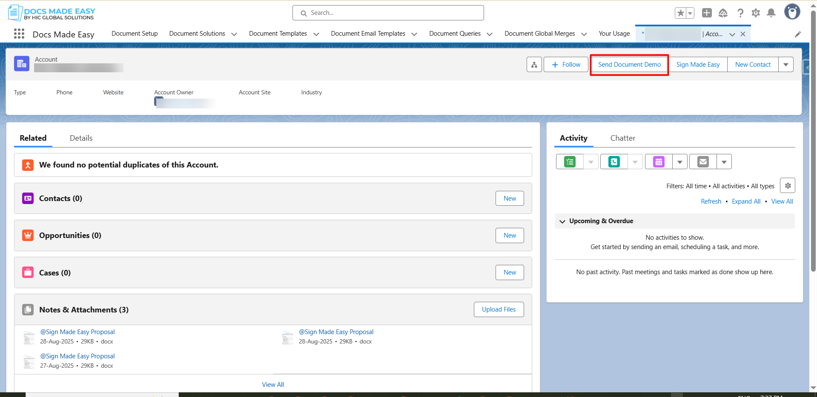Click the Upload Files button

(x=499, y=309)
